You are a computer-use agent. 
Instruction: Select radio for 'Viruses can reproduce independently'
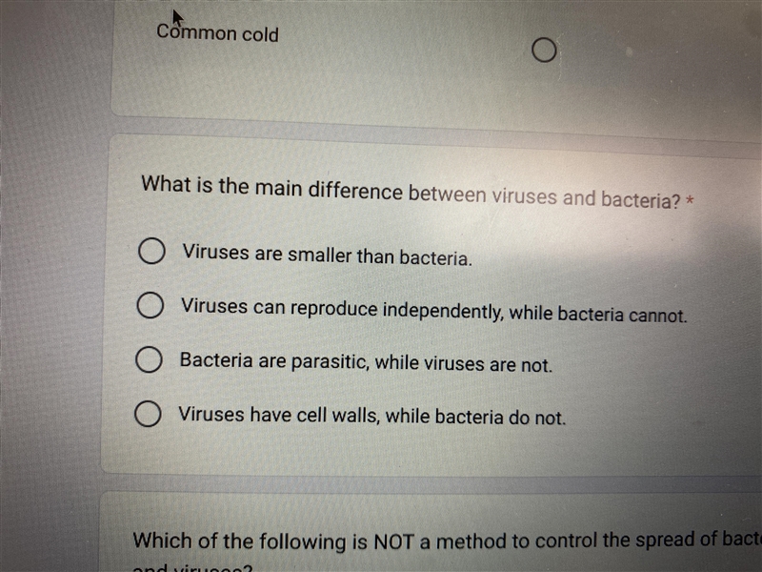(150, 305)
